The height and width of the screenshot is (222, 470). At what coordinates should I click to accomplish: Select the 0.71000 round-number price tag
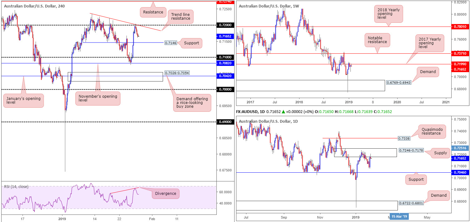point(225,57)
